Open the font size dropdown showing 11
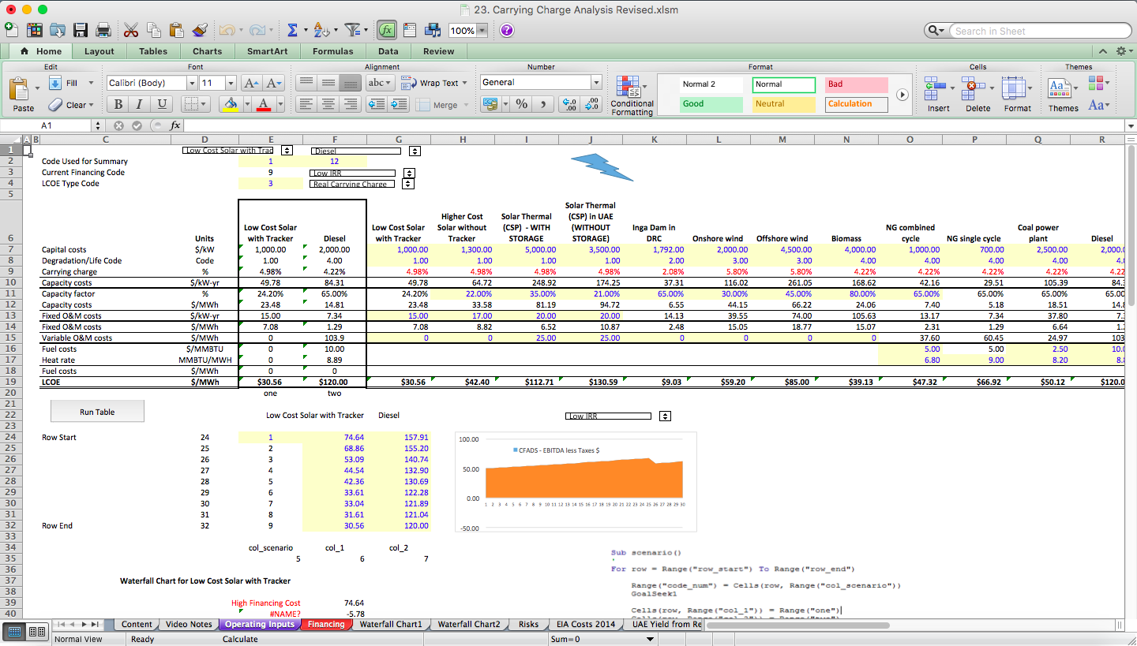Screen dimensions: 1137x646 (231, 83)
